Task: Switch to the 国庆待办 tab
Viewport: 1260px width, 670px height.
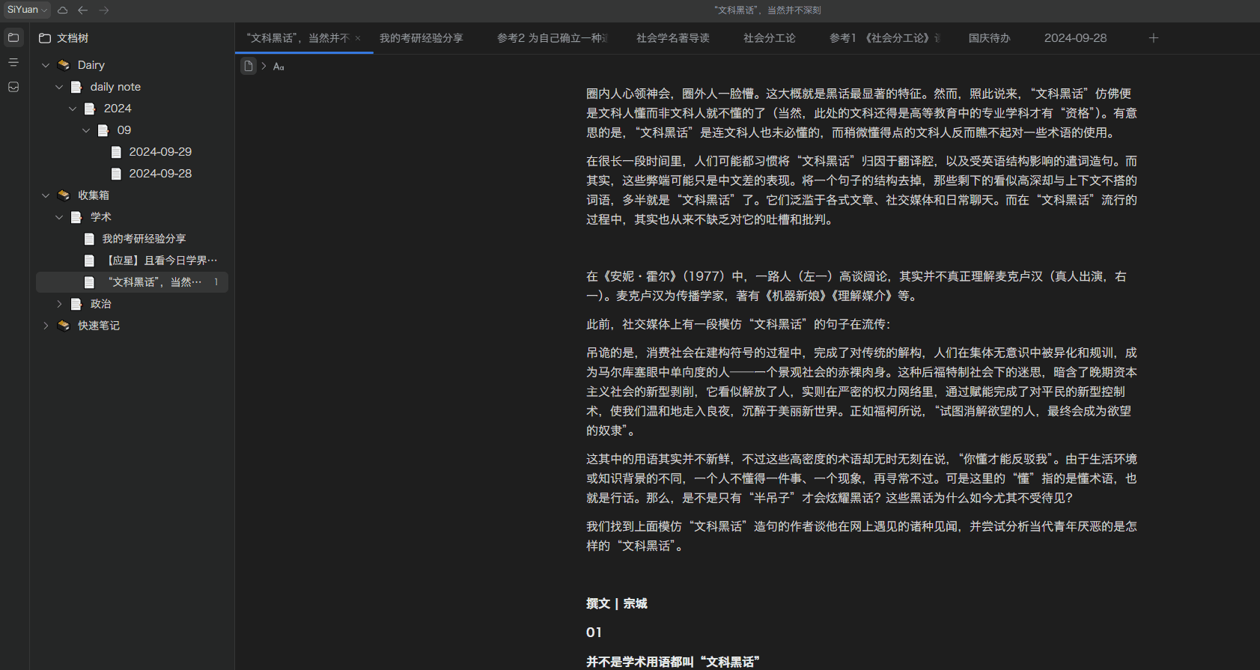Action: 990,38
